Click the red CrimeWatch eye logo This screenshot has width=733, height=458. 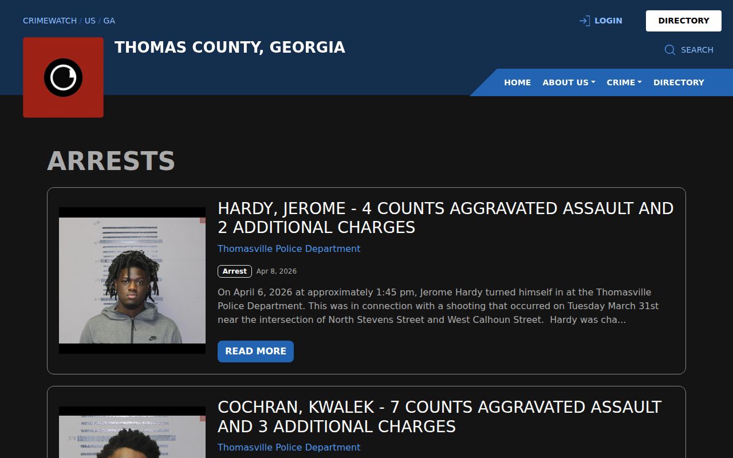click(63, 77)
